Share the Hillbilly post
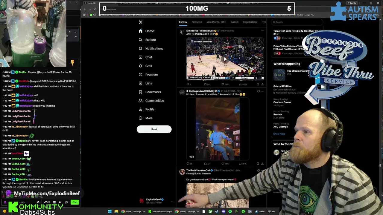Screen dimensions: 383x215 [x=262, y=164]
